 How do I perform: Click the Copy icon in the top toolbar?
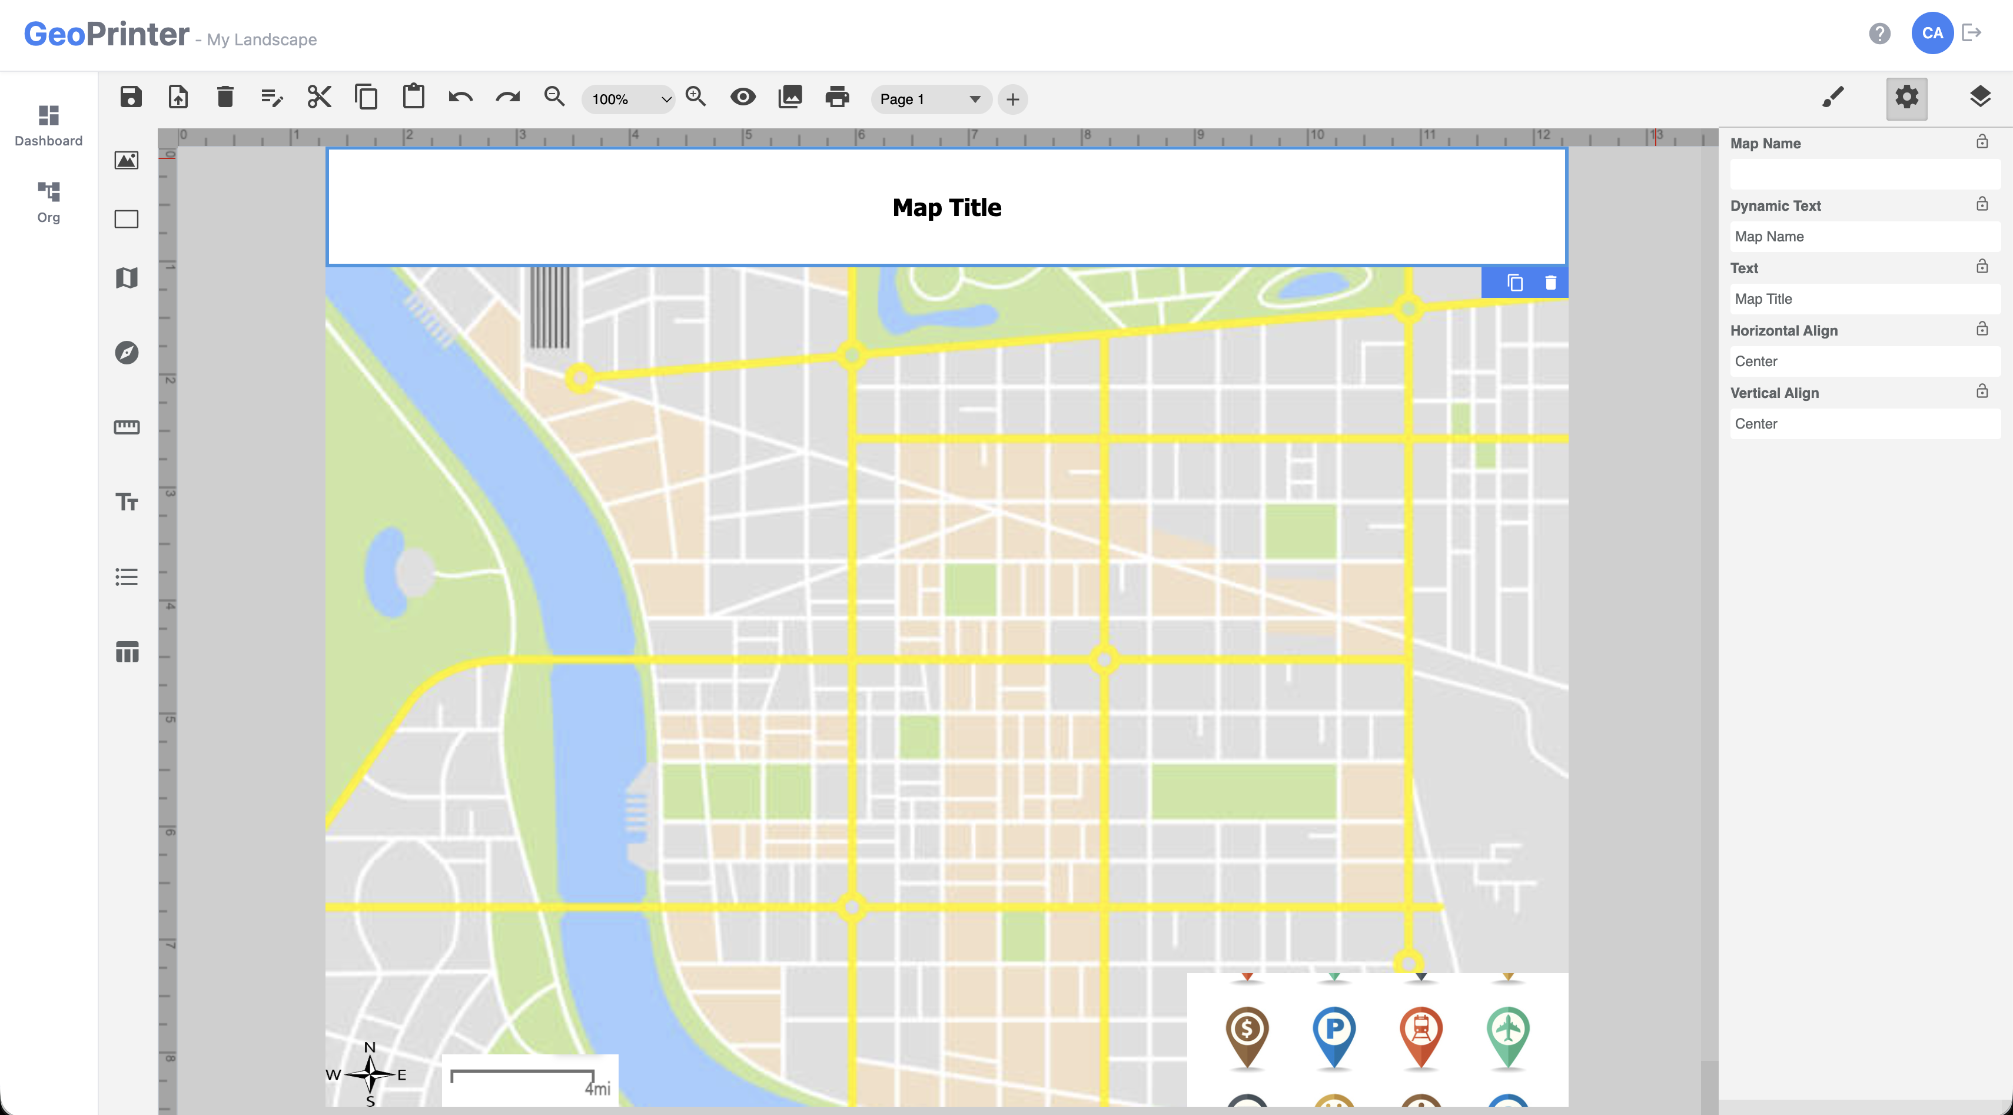pos(366,98)
